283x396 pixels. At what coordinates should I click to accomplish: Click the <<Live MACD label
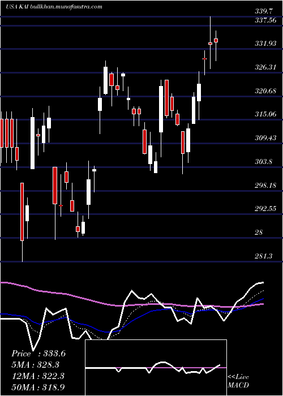[x=238, y=381]
